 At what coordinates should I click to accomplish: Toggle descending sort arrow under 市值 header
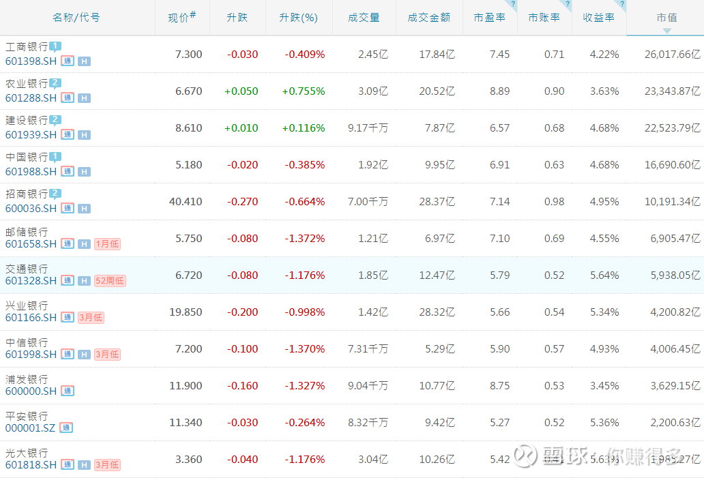point(666,31)
